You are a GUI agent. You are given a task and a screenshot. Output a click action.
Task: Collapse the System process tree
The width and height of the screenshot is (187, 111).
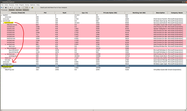(x=1, y=15)
